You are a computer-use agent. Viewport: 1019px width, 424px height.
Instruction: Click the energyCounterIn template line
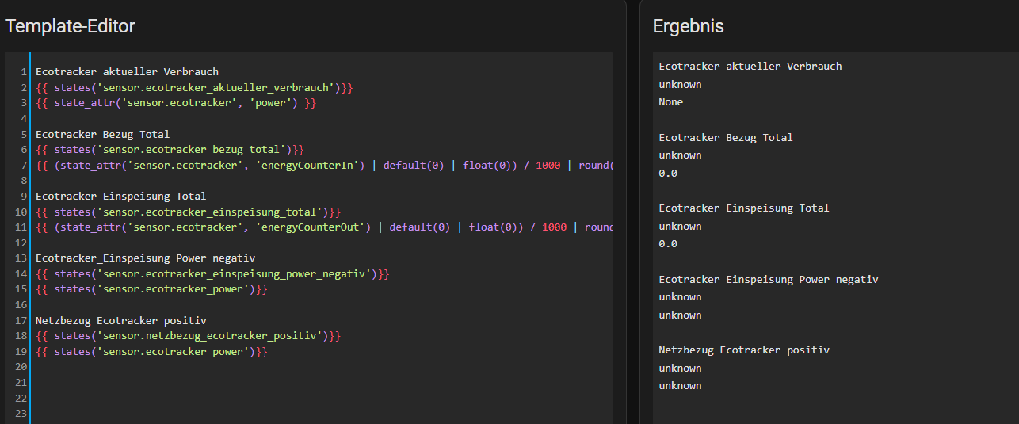(324, 165)
